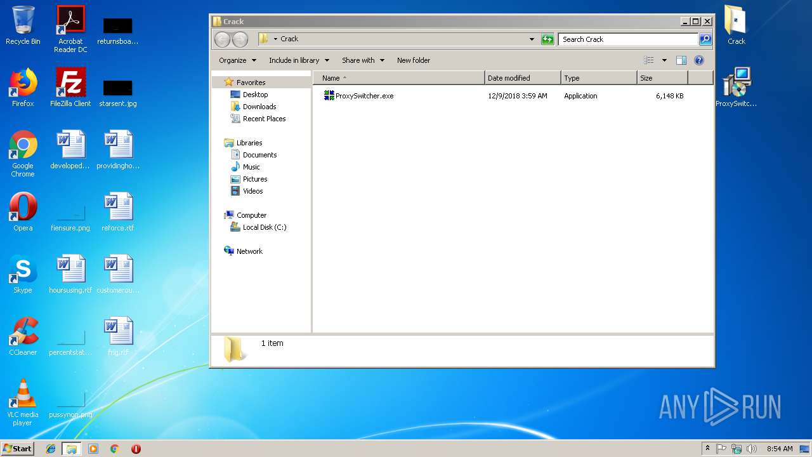Open the Recycle Bin desktop icon
The width and height of the screenshot is (812, 457).
23,25
